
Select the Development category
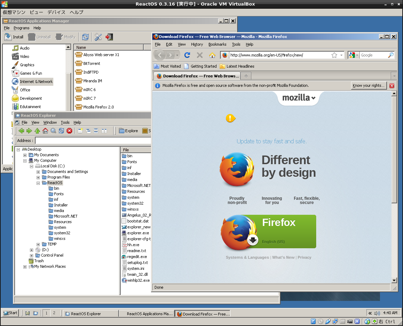pos(27,98)
